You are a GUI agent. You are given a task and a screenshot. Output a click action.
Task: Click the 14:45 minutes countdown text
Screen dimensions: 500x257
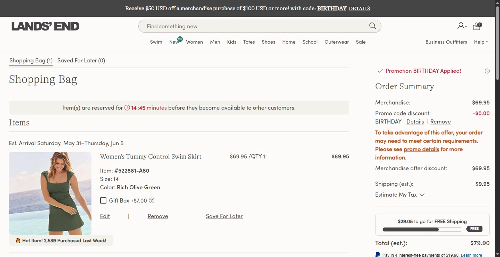[x=149, y=108]
